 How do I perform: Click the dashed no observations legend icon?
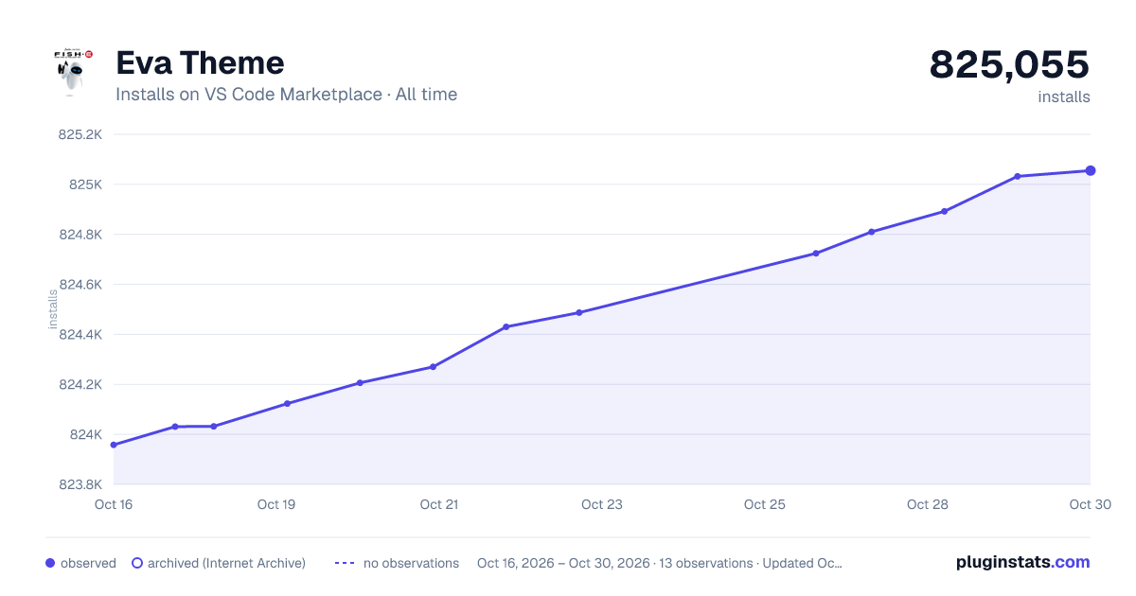[x=345, y=563]
